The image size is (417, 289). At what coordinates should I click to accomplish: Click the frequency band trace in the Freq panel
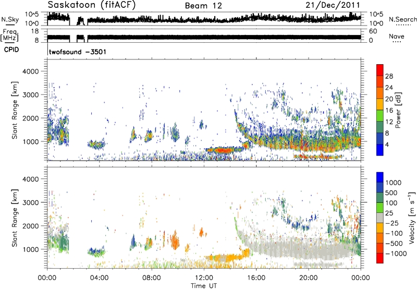coord(204,37)
